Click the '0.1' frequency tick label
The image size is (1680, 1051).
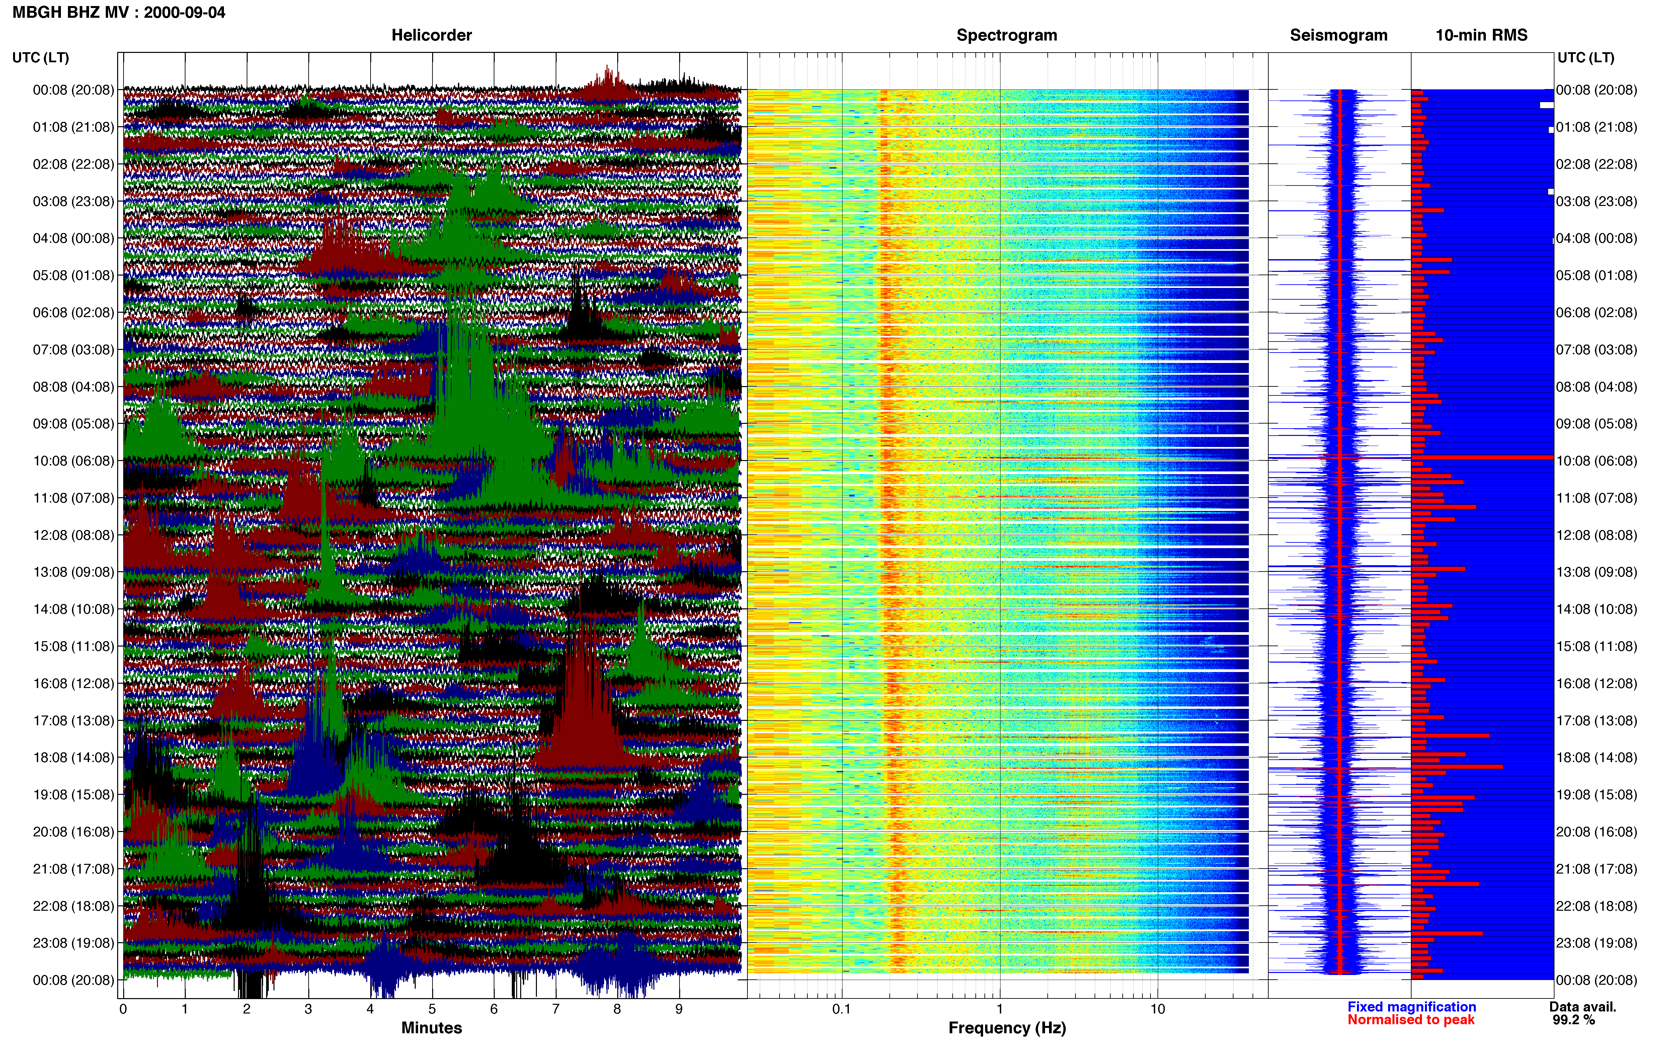[842, 1009]
